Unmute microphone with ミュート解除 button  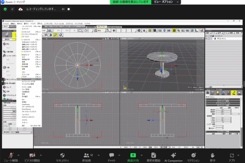(x=11, y=157)
